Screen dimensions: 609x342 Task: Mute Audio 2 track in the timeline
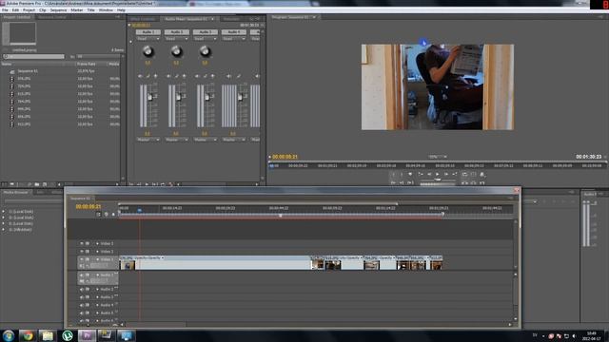[82, 289]
